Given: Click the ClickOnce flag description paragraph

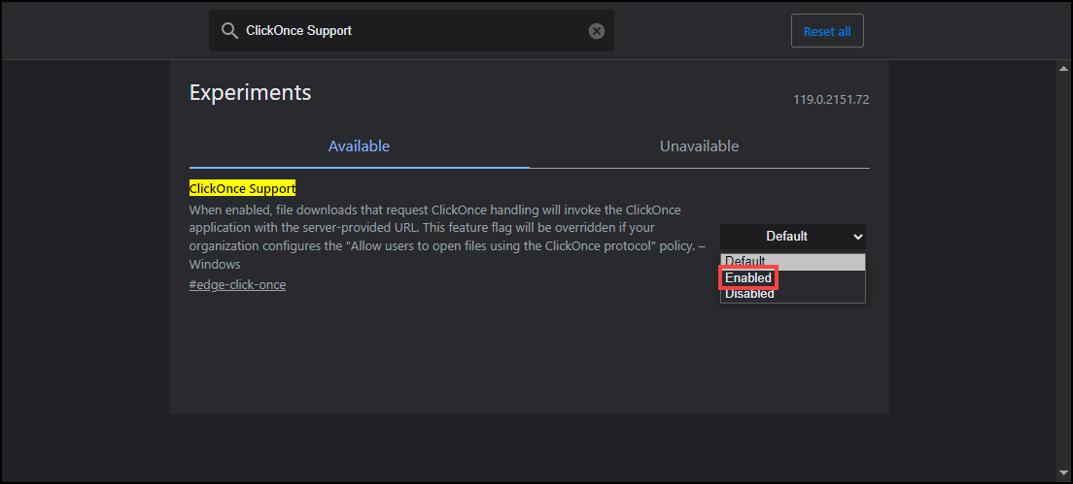Looking at the screenshot, I should tap(447, 237).
